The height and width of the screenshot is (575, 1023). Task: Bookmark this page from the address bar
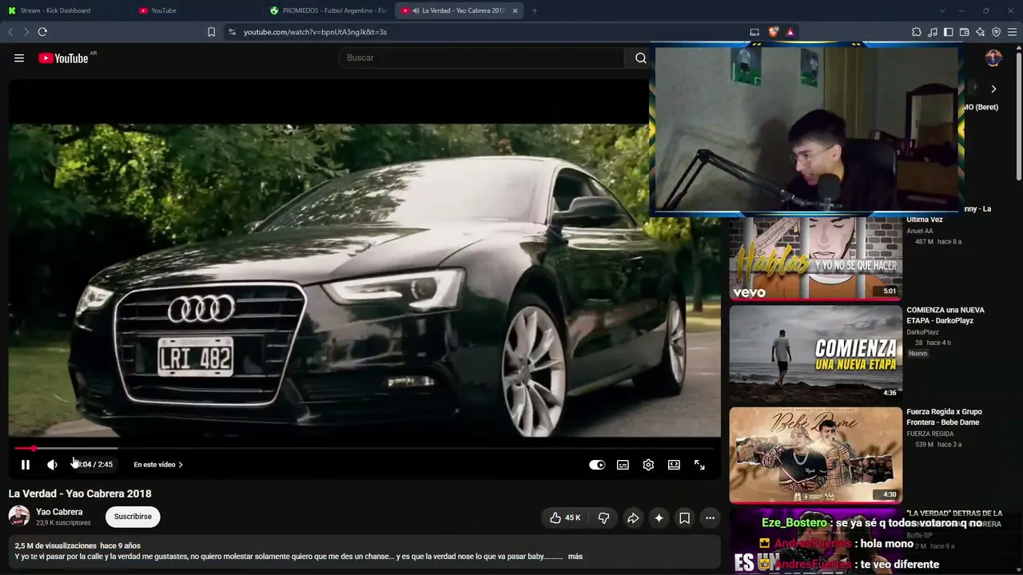[x=211, y=32]
